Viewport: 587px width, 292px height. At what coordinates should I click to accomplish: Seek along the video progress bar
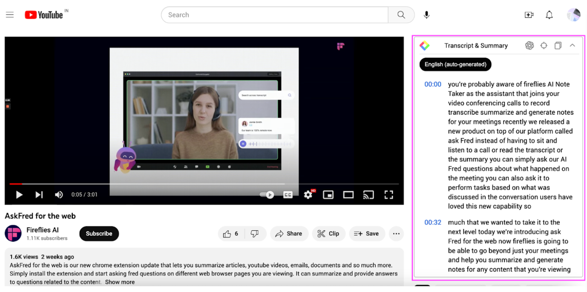(x=204, y=184)
